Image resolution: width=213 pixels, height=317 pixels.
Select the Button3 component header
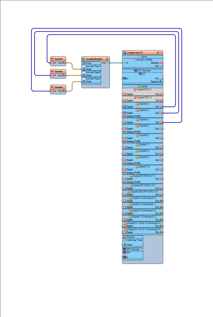click(x=58, y=87)
